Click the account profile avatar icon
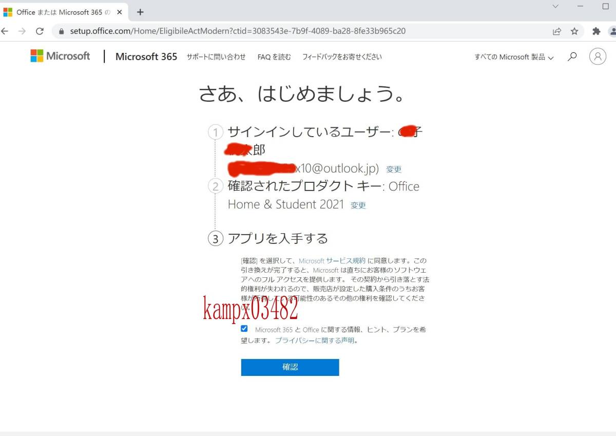This screenshot has height=436, width=616. [x=598, y=56]
